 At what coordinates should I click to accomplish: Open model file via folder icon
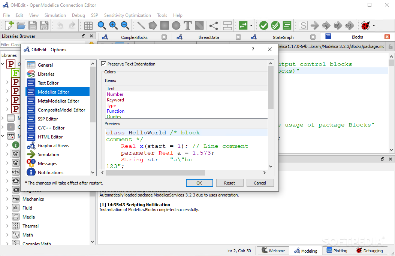point(21,25)
